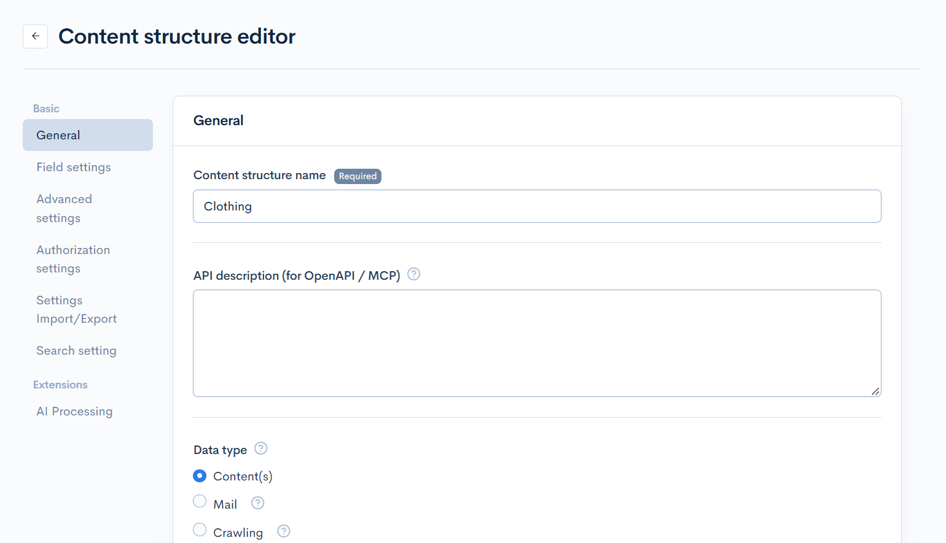Click the Content structure editor title
946x543 pixels.
[x=177, y=36]
